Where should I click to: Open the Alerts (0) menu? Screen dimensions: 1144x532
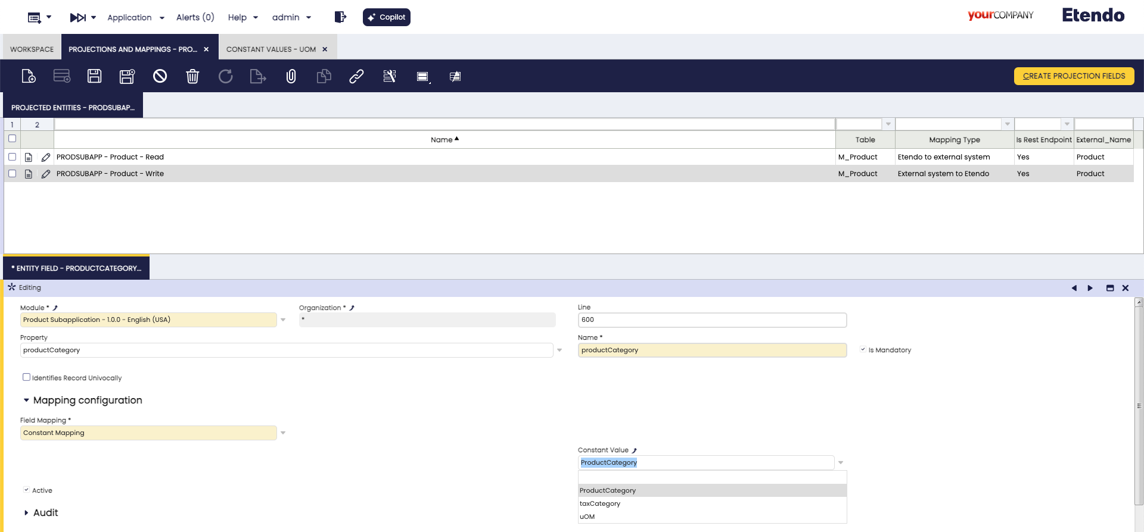coord(195,18)
